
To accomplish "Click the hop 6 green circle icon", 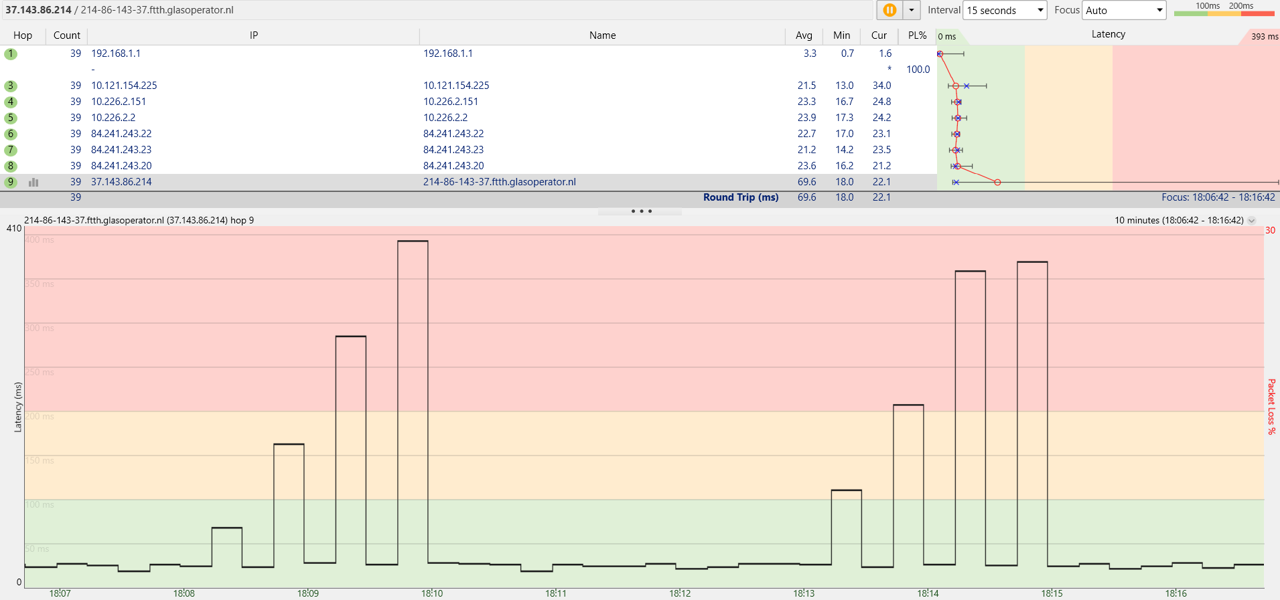I will 11,134.
